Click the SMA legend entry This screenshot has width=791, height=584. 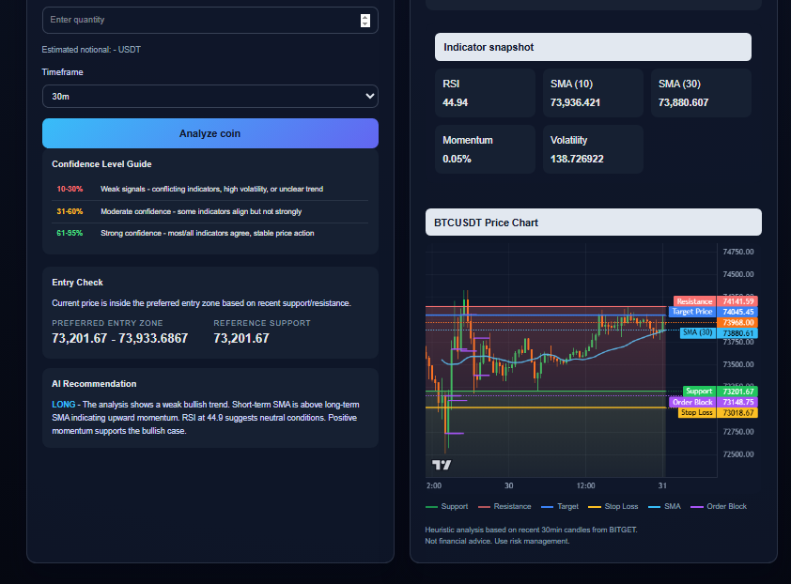point(664,506)
